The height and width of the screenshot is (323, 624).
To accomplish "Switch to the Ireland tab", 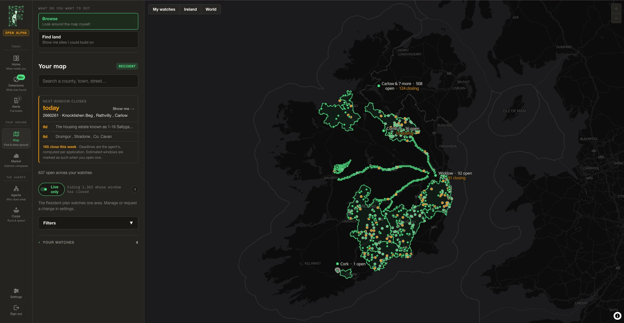I will (x=190, y=9).
